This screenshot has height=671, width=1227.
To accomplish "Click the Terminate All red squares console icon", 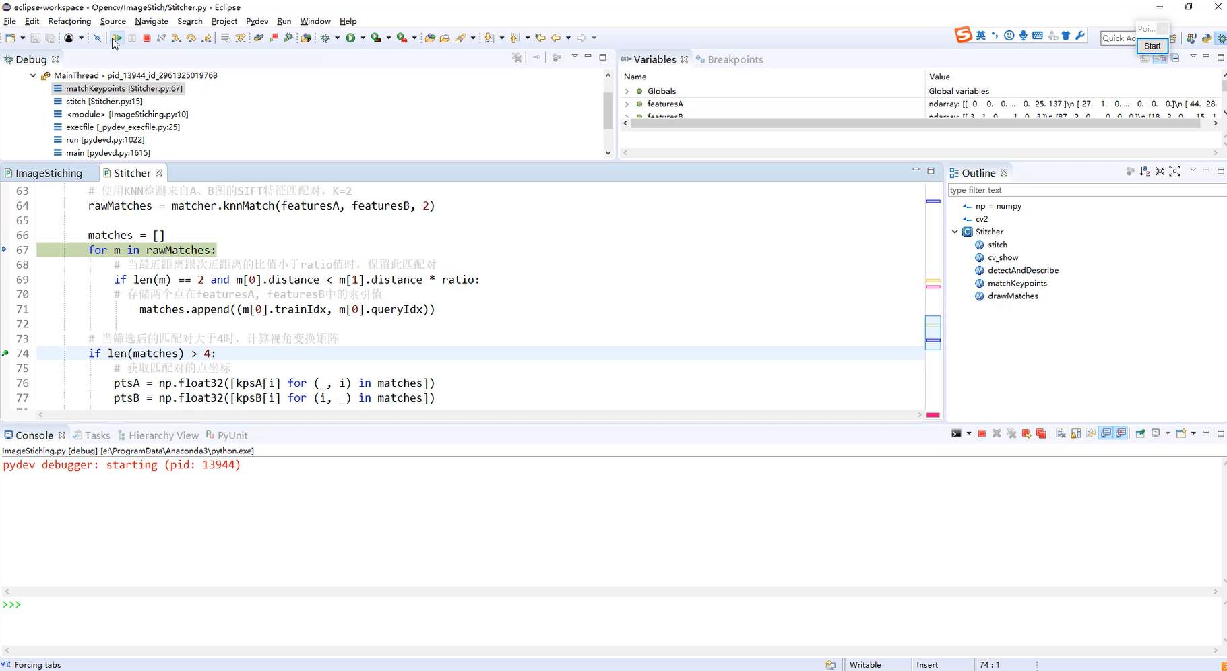I will pyautogui.click(x=1041, y=433).
